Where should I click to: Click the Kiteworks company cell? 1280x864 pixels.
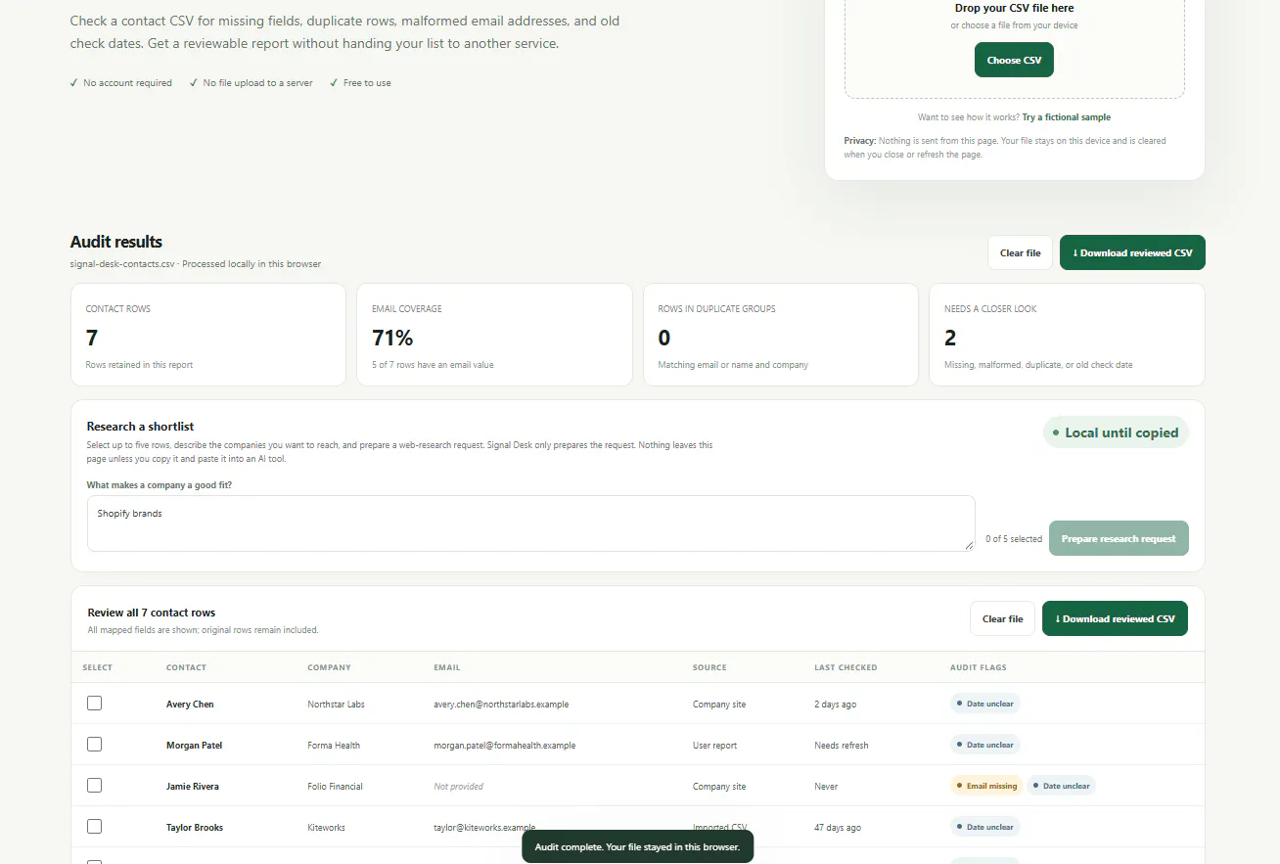tap(327, 828)
